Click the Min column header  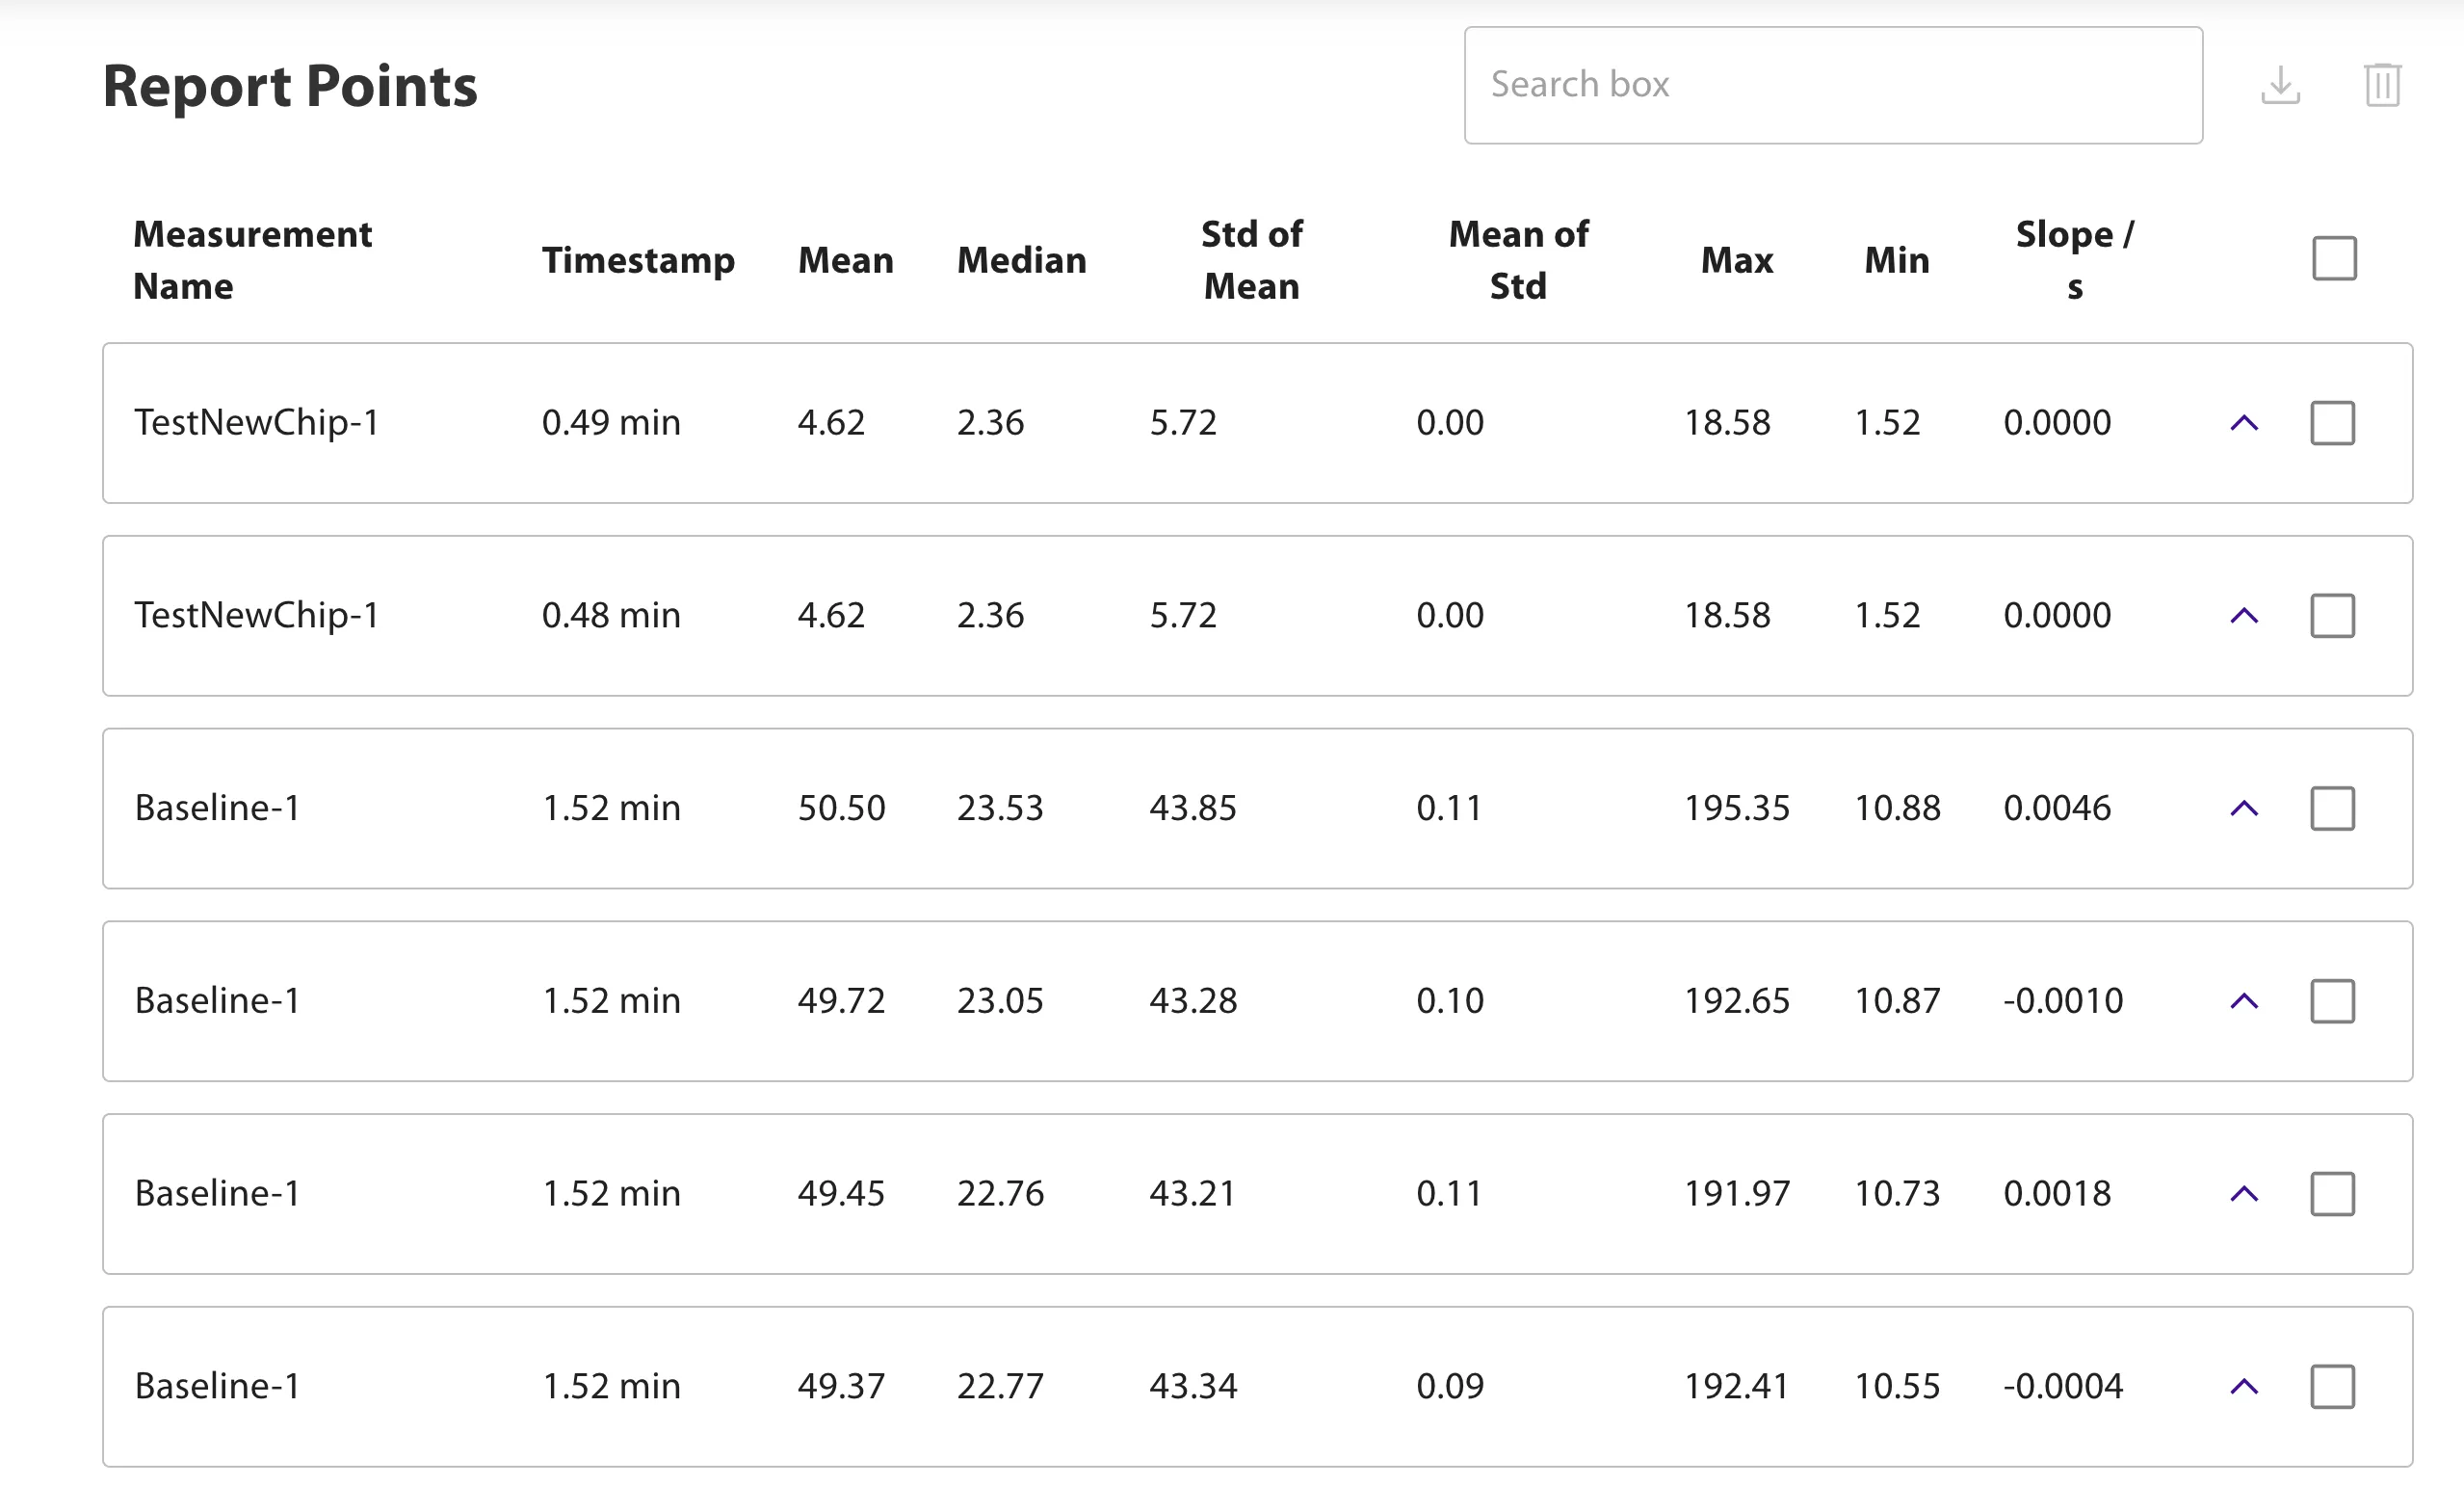coord(1896,260)
